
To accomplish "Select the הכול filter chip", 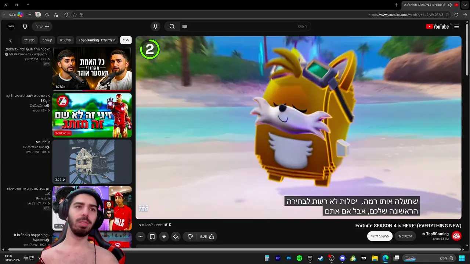I will pos(126,40).
